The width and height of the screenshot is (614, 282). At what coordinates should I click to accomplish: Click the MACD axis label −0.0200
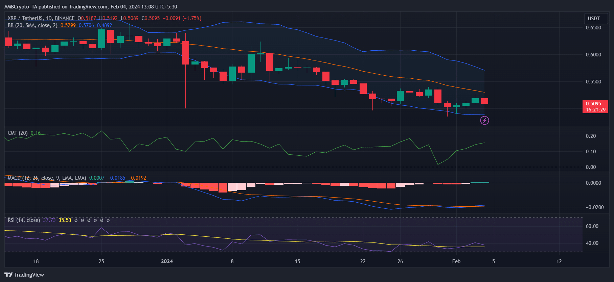tap(595, 207)
